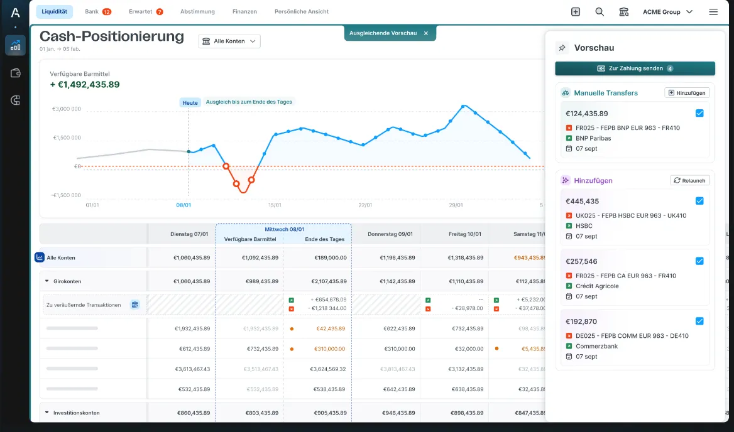
Task: Uncheck the €124,435.89 transfer checkbox
Action: click(x=699, y=113)
